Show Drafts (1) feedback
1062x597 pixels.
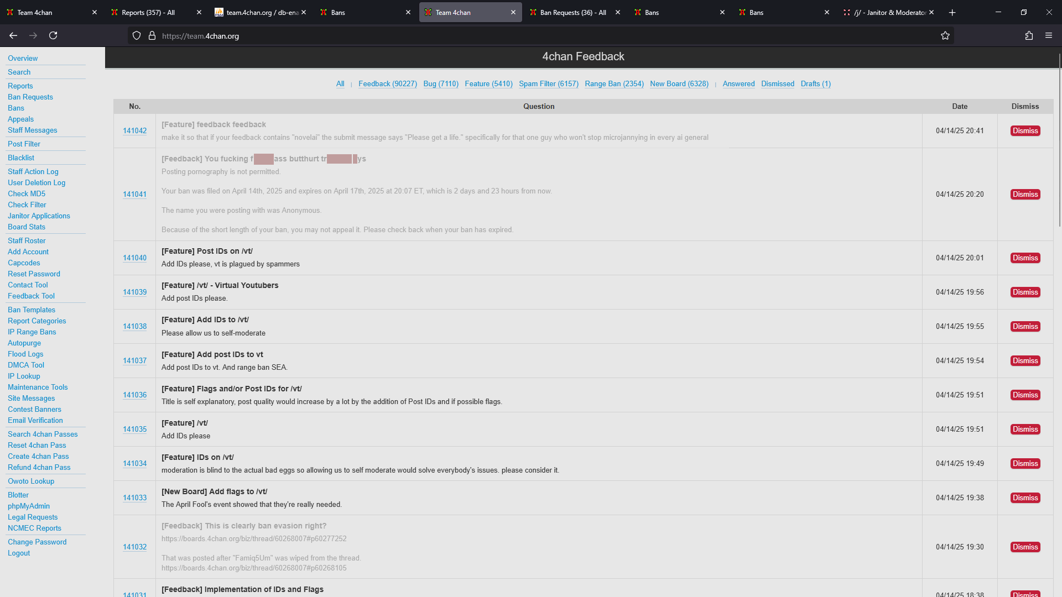[x=815, y=84]
